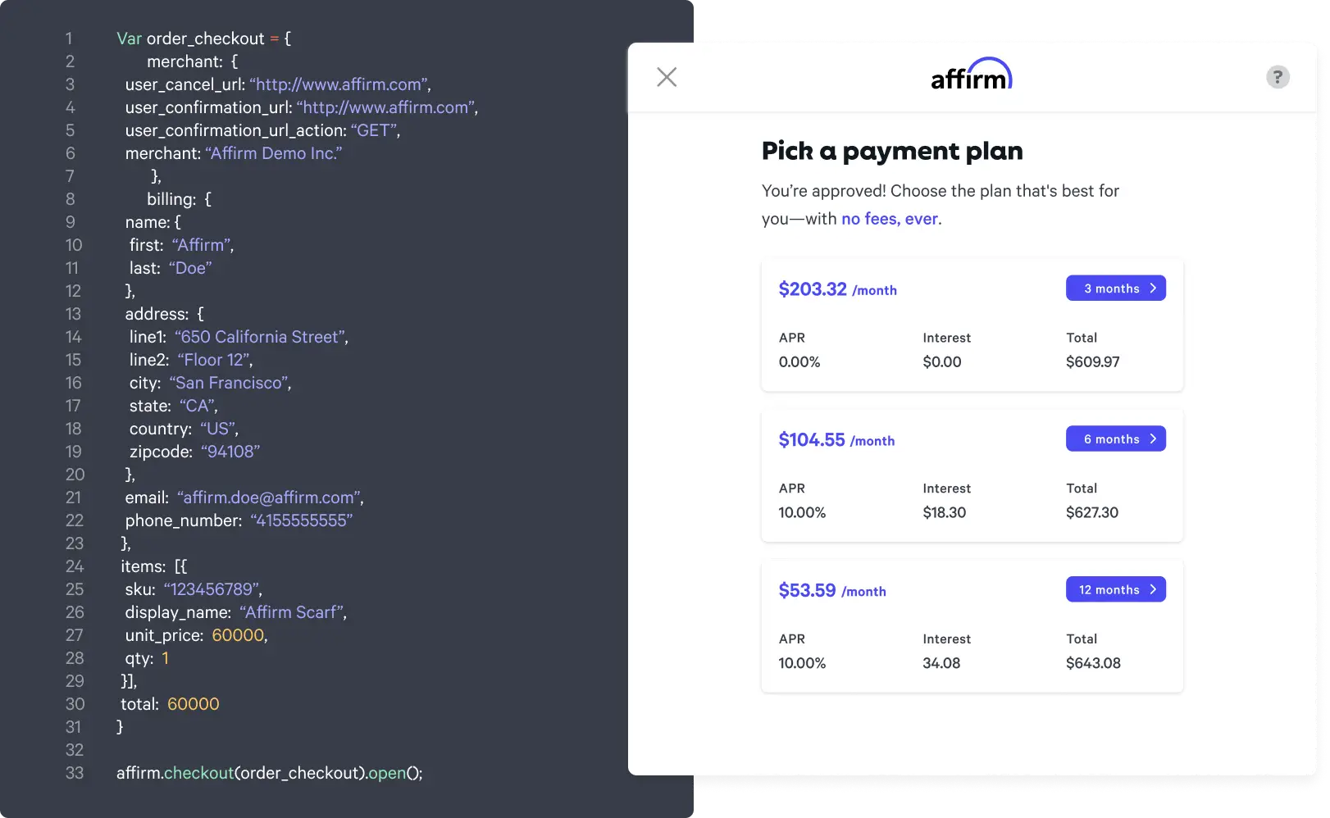Click the $609.97 total amount
Viewport: 1330px width, 818px height.
(x=1092, y=362)
